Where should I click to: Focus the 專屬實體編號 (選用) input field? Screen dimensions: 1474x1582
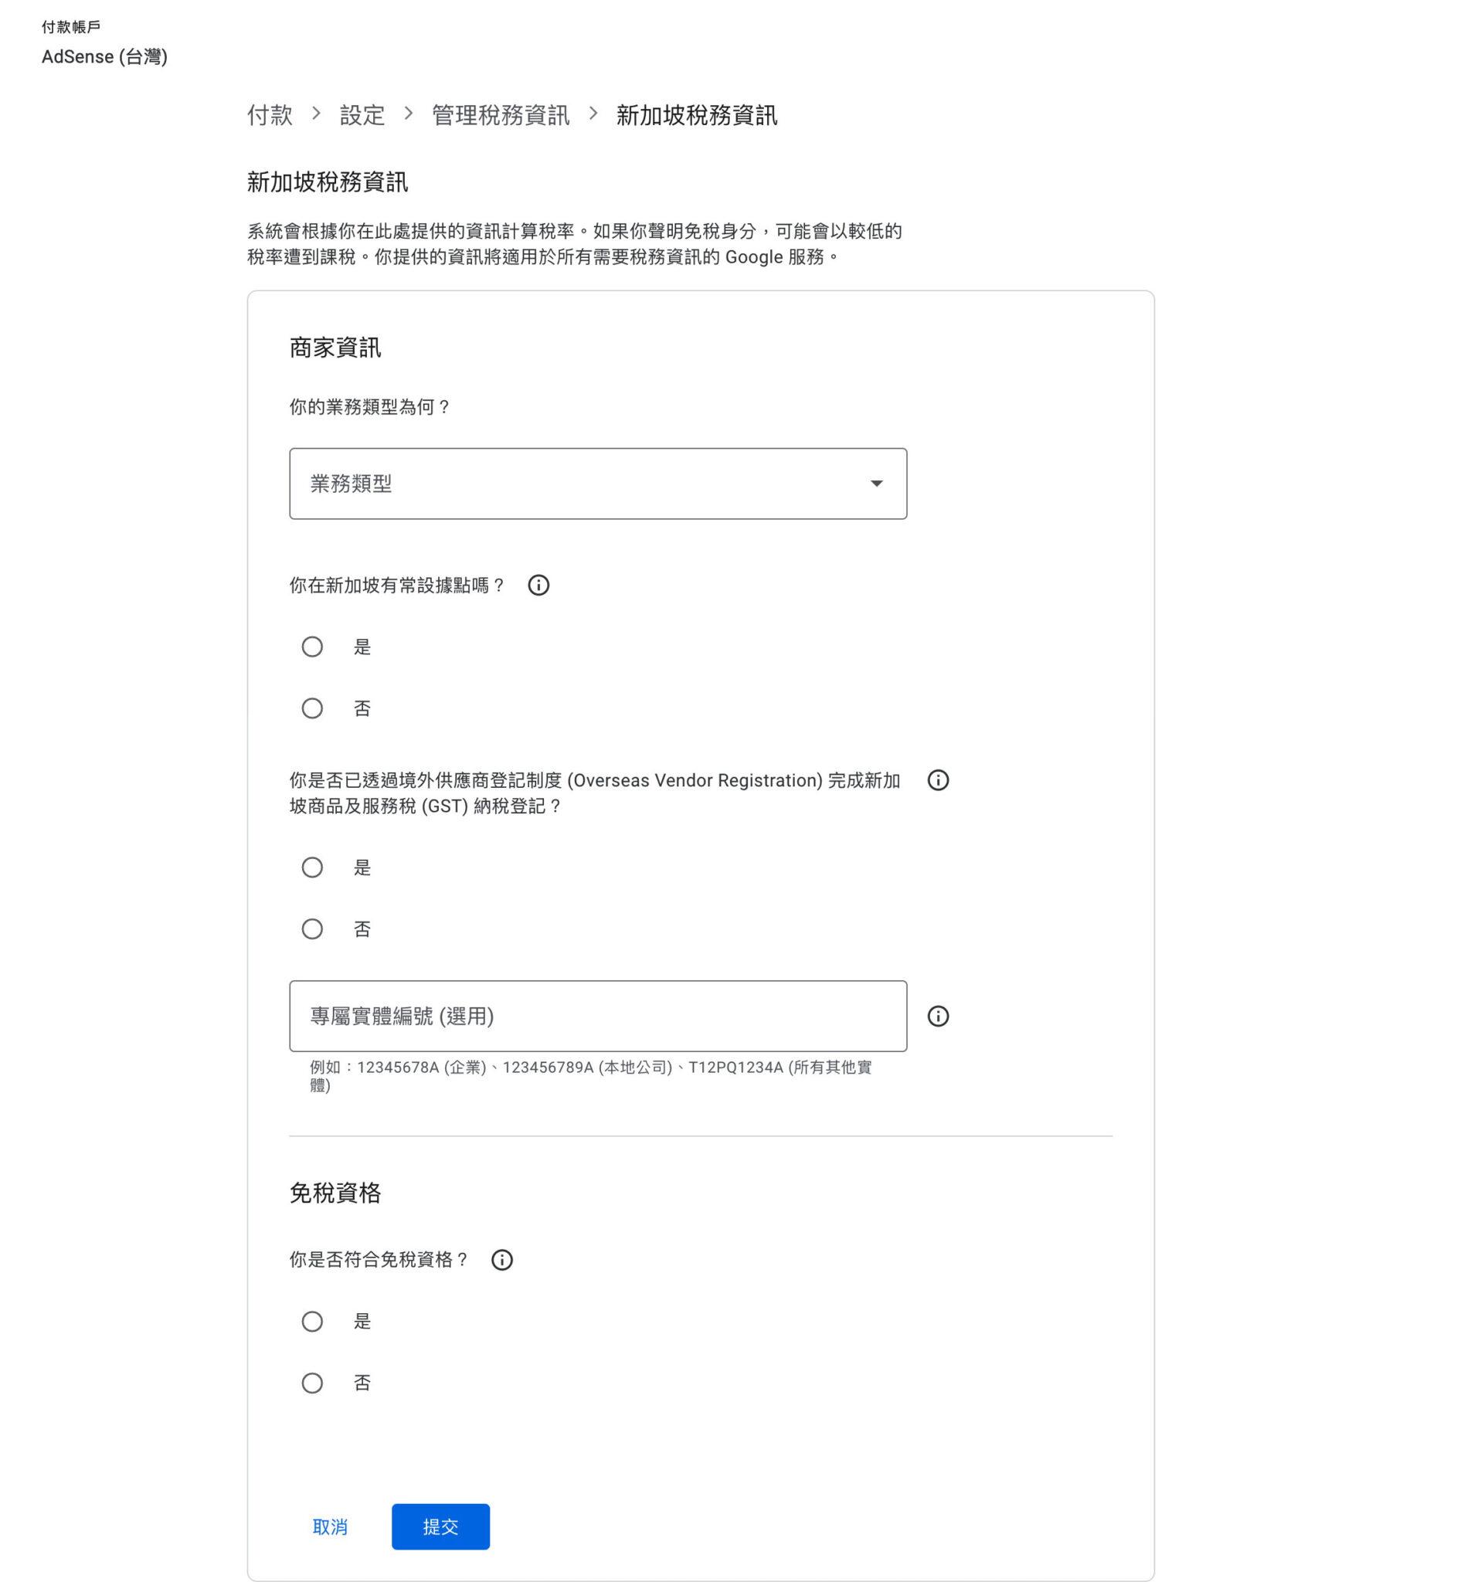pyautogui.click(x=598, y=1017)
